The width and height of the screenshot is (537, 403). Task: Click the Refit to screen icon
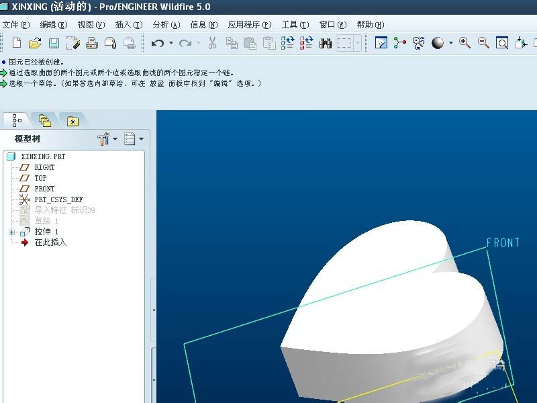coord(502,43)
